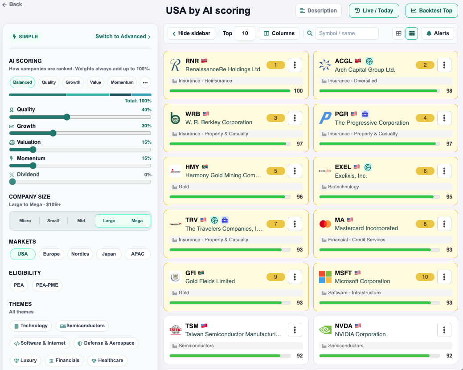Open the three-dot menu on NVDA card
463x370 pixels.
444,330
